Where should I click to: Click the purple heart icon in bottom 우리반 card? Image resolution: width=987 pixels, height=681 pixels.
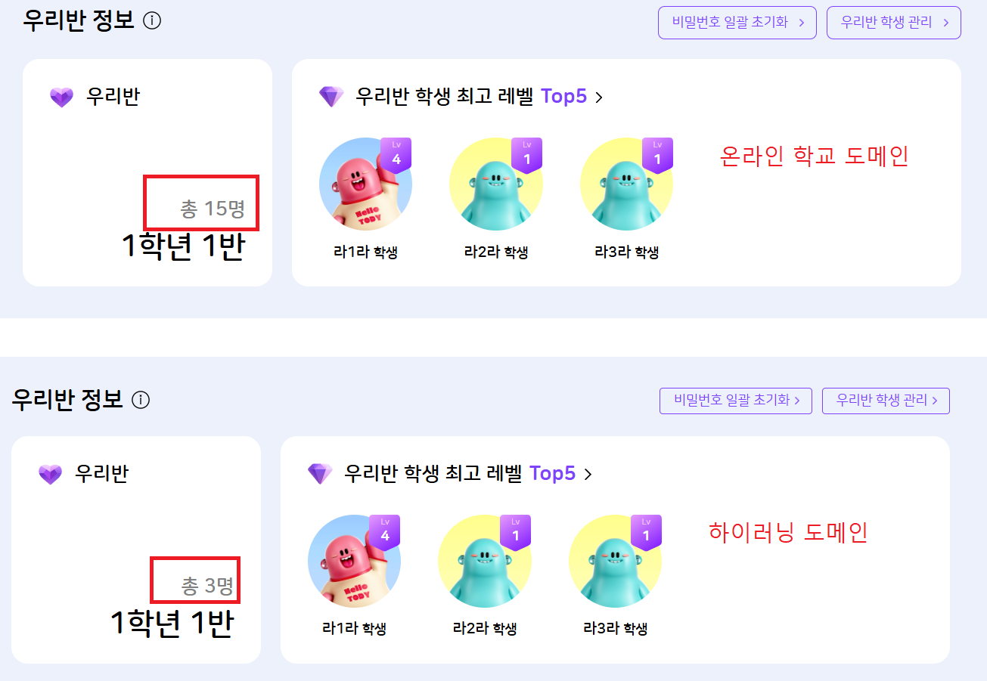click(x=50, y=475)
